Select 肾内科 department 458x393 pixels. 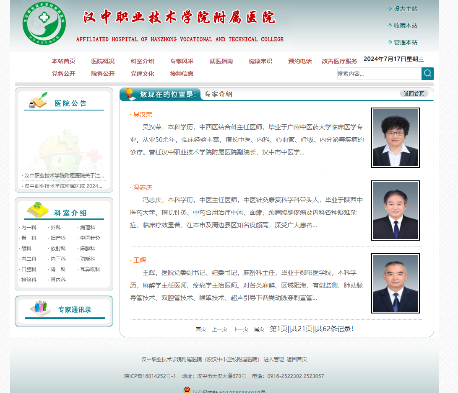58,280
